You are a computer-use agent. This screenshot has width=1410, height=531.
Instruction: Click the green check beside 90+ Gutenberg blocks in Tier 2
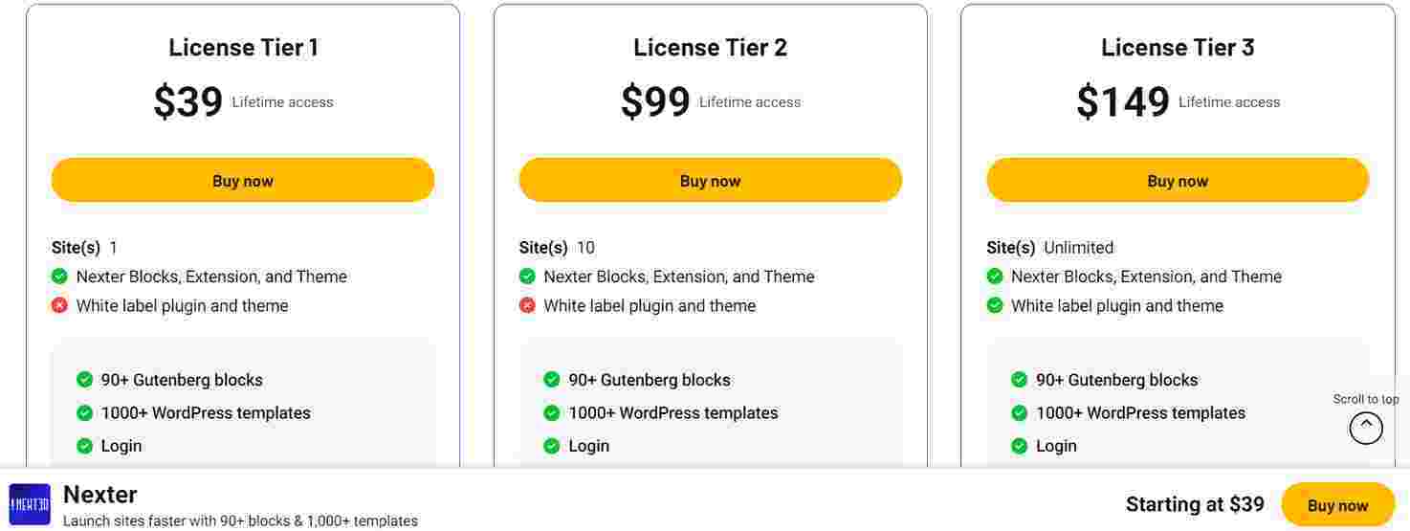click(x=552, y=380)
